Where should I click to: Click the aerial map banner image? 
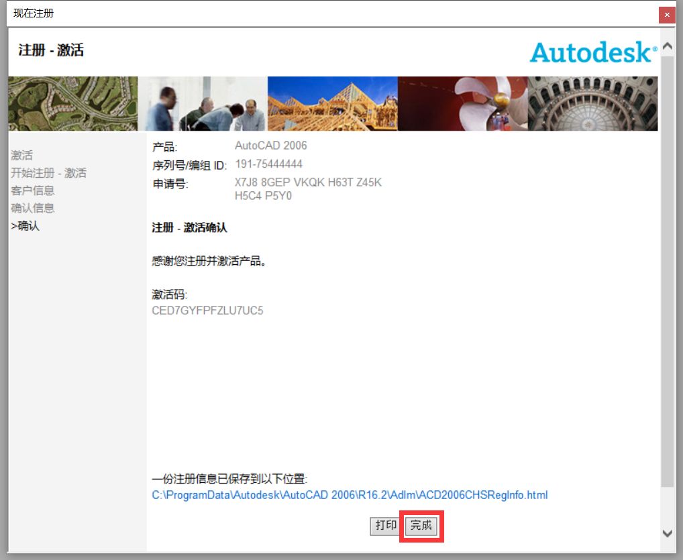[72, 104]
